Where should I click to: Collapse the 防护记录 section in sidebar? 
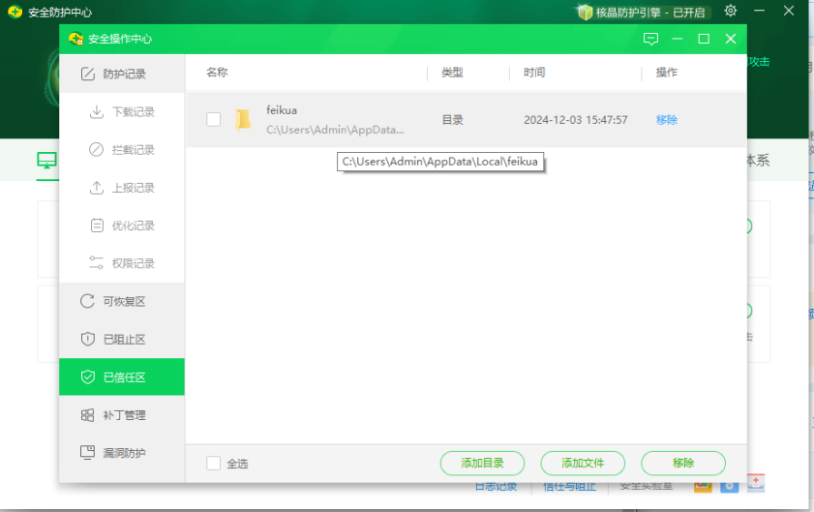tap(122, 74)
